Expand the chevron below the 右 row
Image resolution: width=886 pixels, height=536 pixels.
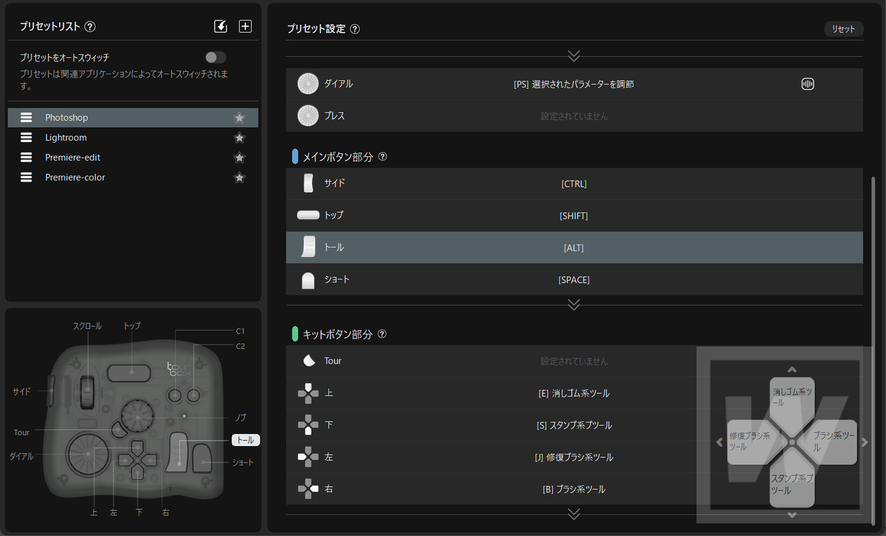tap(574, 514)
